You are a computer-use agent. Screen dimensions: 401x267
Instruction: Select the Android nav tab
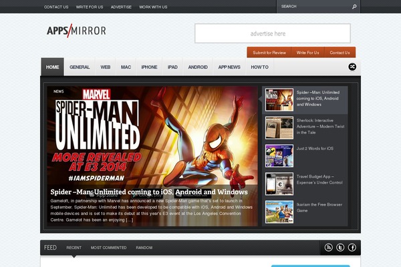198,67
